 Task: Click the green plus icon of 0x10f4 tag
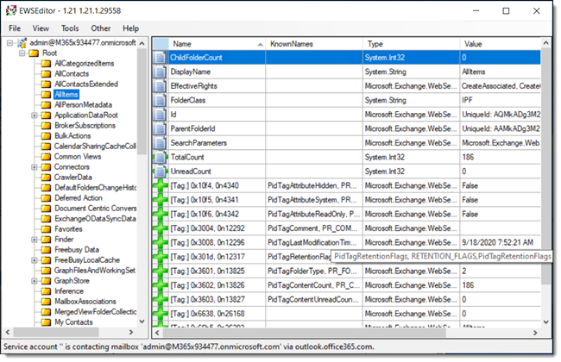tap(160, 186)
